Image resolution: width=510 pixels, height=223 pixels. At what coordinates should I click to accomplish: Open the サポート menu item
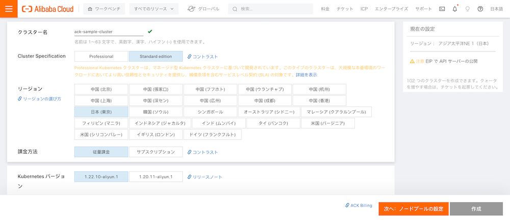pos(423,9)
